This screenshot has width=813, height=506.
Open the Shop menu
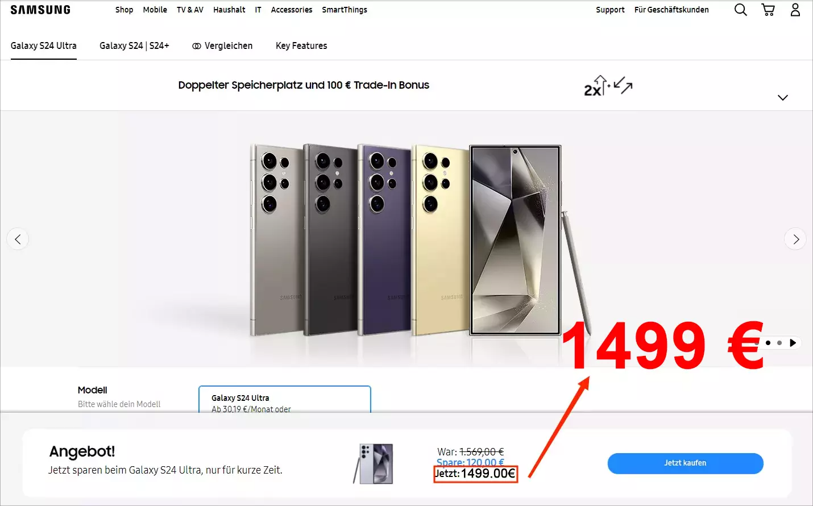pos(124,10)
